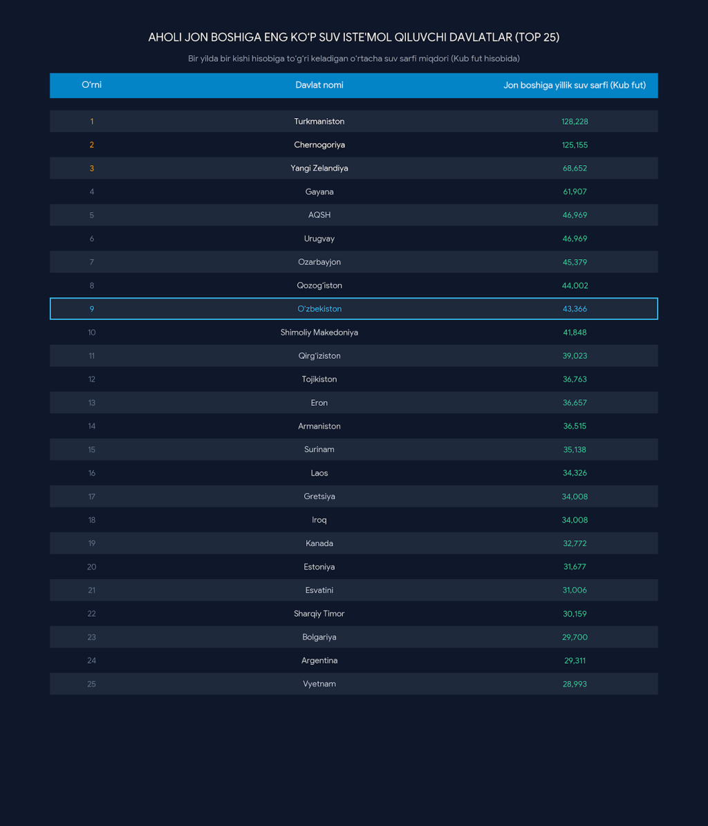Click the AQSH row
The width and height of the screenshot is (708, 826).
coord(353,215)
